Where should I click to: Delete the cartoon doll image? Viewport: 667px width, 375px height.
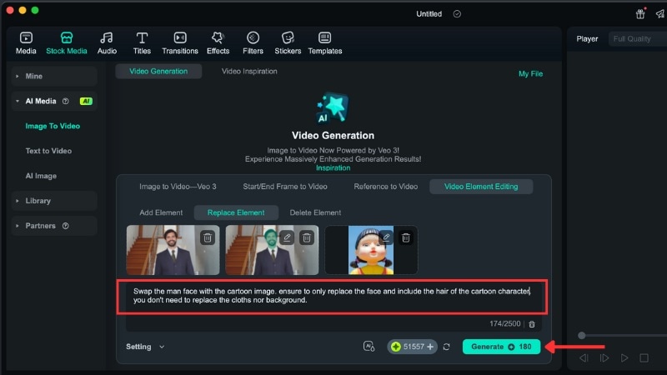[x=406, y=237]
